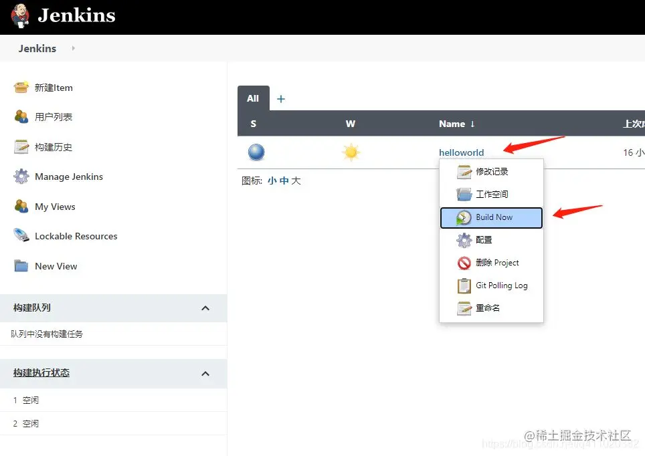Viewport: 645px width, 456px height.
Task: Sort by the W weather column header
Action: (351, 124)
